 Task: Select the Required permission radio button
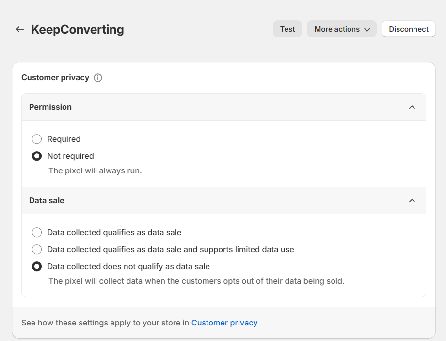point(37,139)
